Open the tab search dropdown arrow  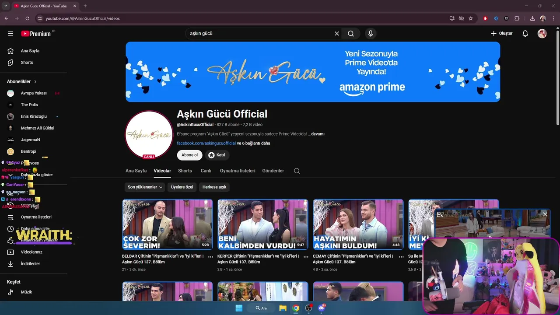(6, 6)
